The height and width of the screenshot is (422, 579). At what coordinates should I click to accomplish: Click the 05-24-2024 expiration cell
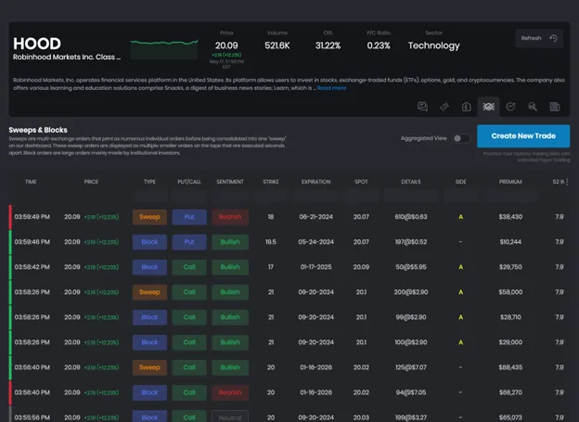coord(315,242)
